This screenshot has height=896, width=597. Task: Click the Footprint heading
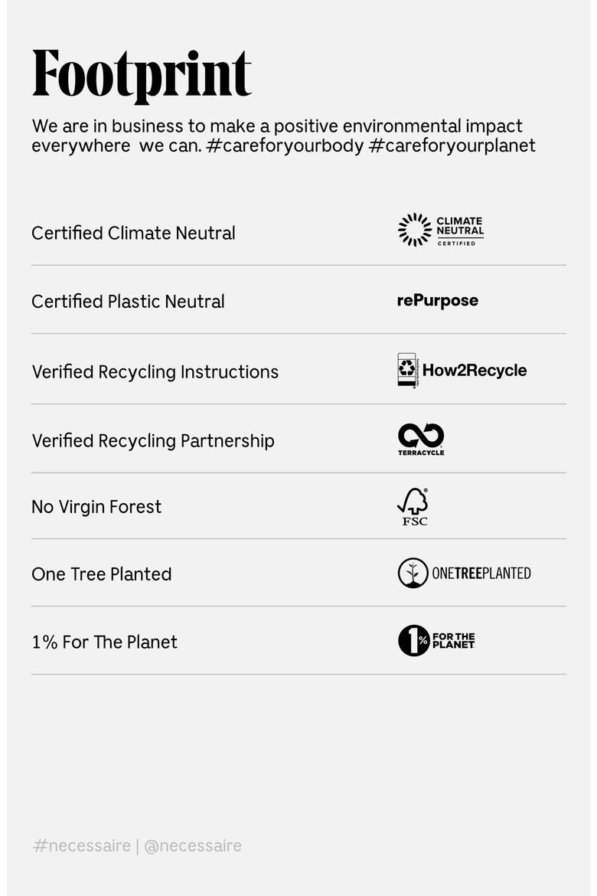pyautogui.click(x=142, y=74)
